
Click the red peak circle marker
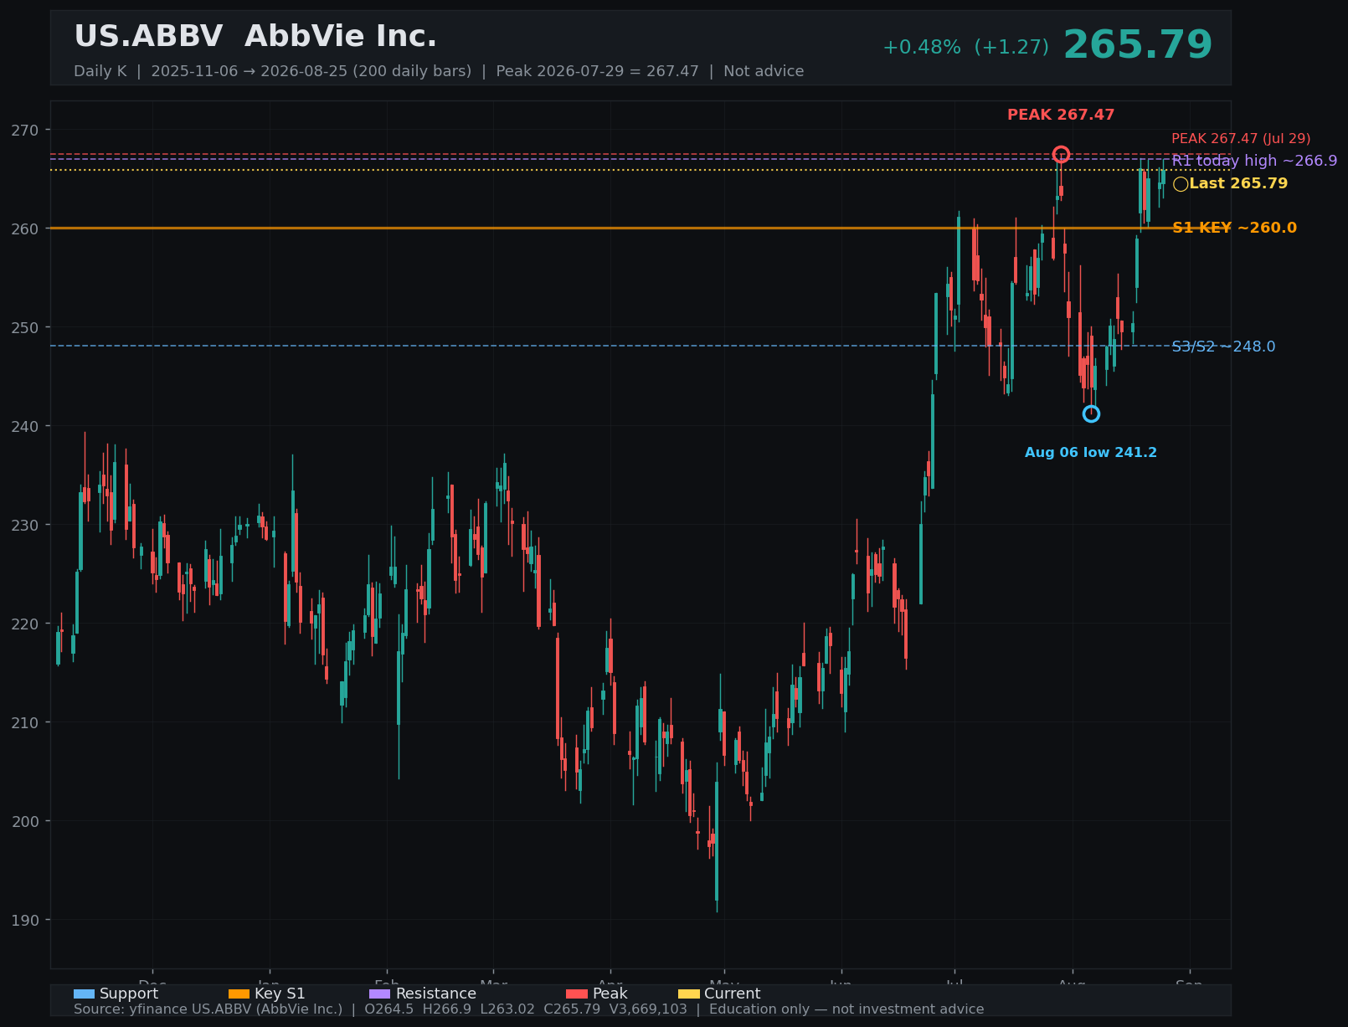1061,154
